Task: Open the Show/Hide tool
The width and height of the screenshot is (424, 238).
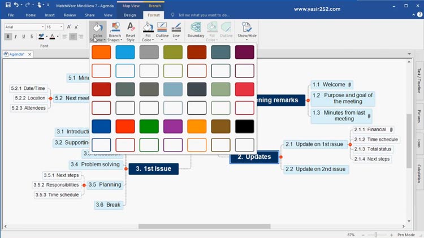Action: pyautogui.click(x=247, y=31)
